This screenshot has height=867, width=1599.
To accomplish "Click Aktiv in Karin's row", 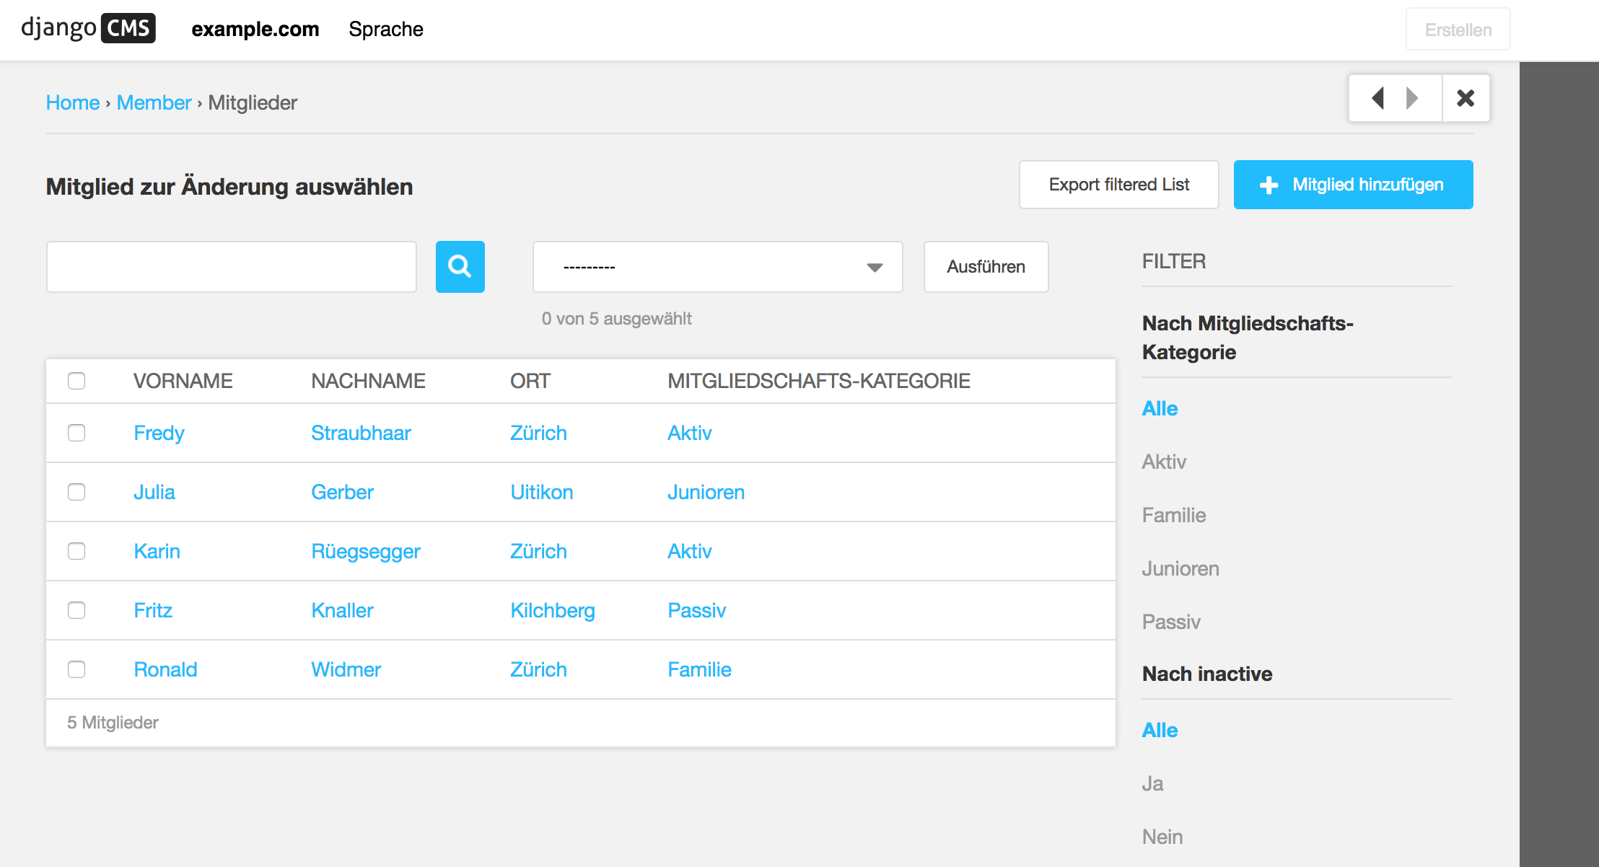I will point(690,551).
